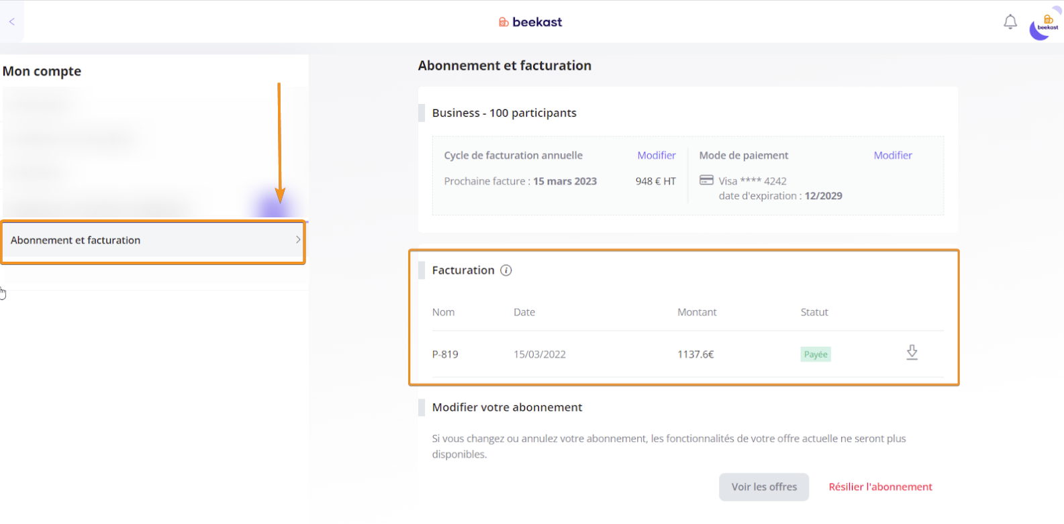Click the invoice amount 1137.6€
This screenshot has height=524, width=1064.
coord(695,354)
